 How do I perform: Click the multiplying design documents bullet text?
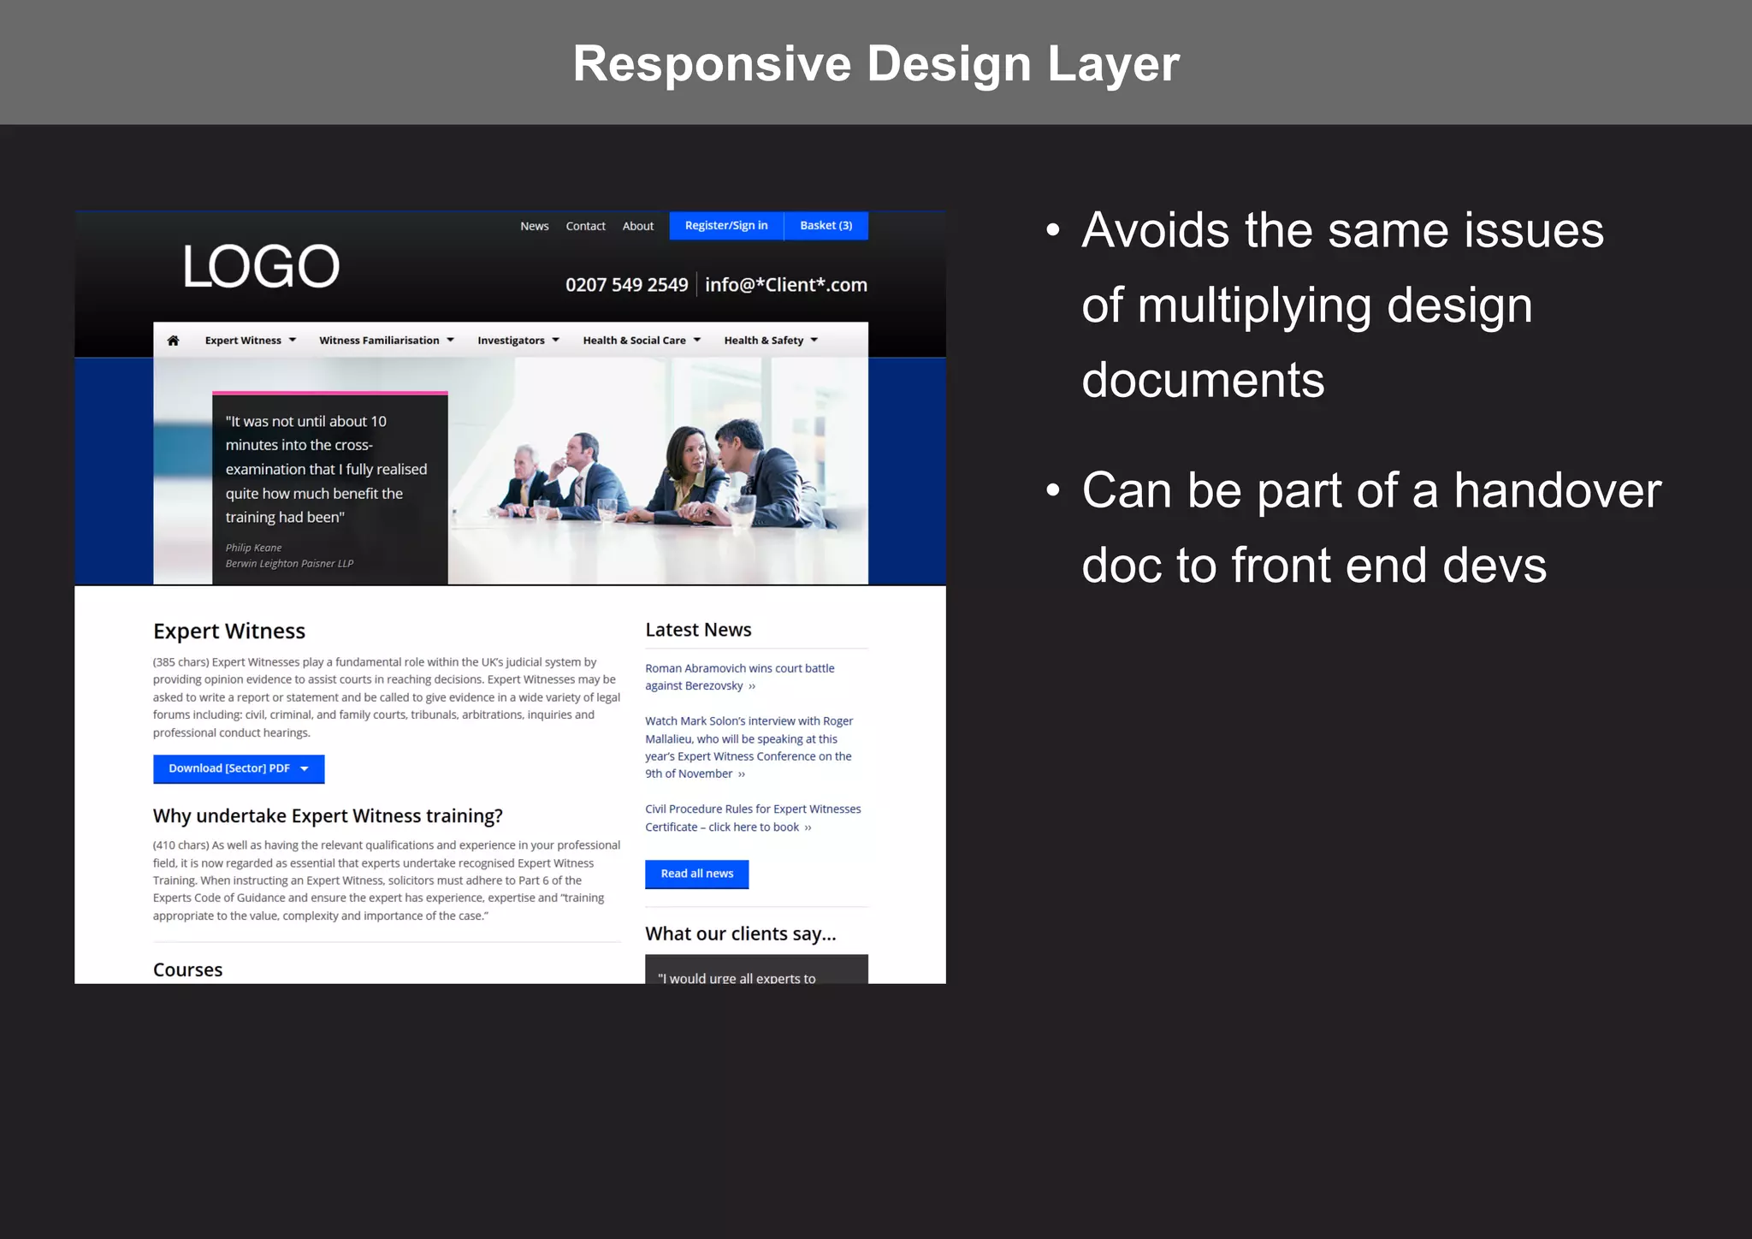1342,305
